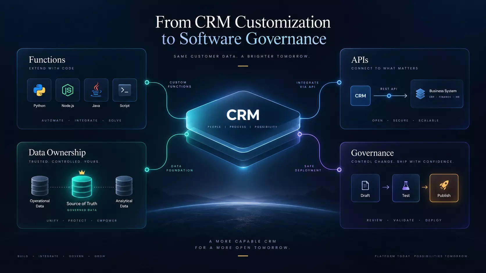Click "AUTOMATE · INTEGRATE · SOLVE" footer text
The height and width of the screenshot is (273, 486).
[82, 120]
